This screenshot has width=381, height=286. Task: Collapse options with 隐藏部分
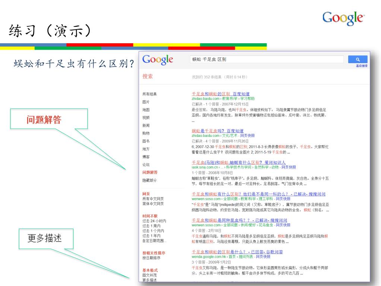[x=149, y=180]
